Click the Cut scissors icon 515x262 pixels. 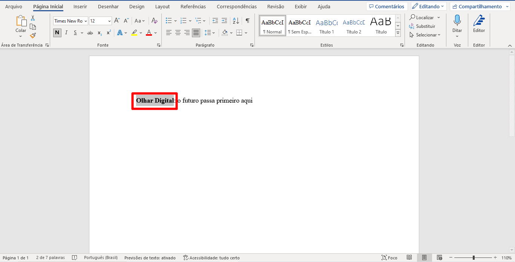click(33, 18)
